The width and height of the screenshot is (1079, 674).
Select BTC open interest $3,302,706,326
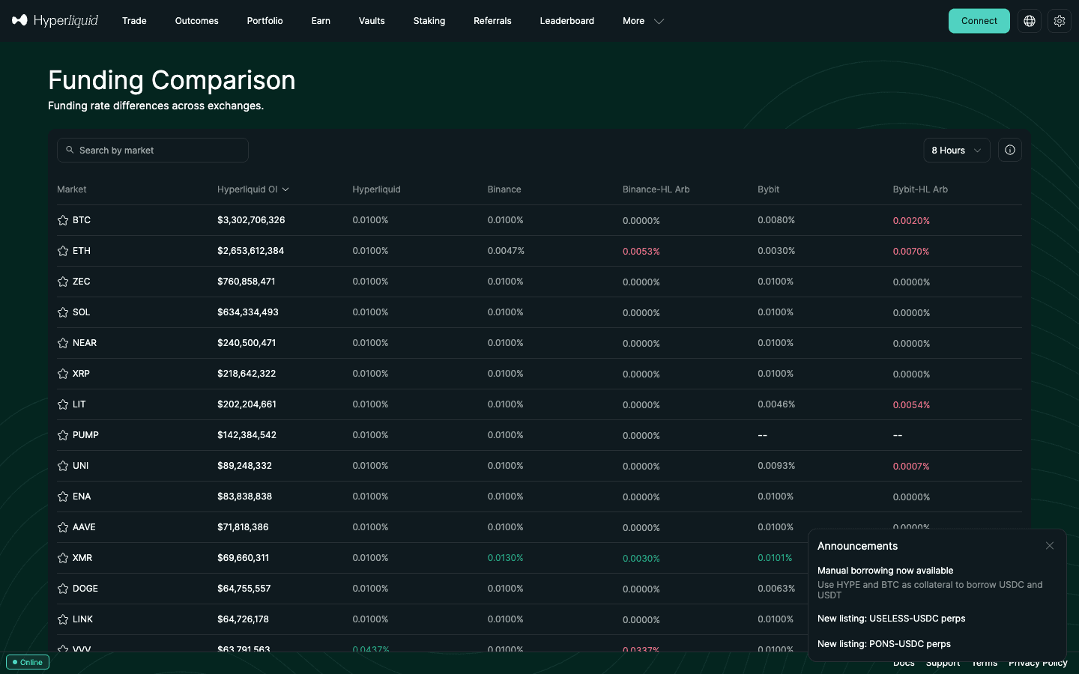point(251,220)
